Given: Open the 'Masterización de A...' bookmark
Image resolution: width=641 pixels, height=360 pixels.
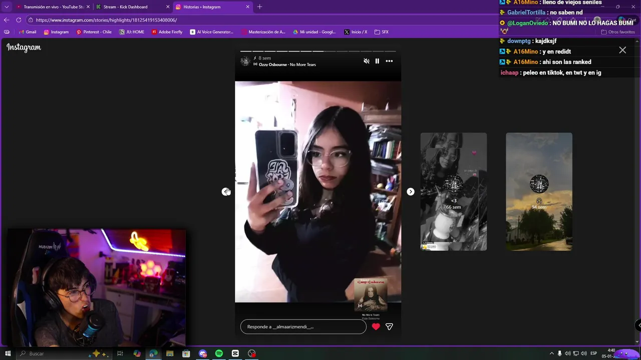Looking at the screenshot, I should [263, 32].
